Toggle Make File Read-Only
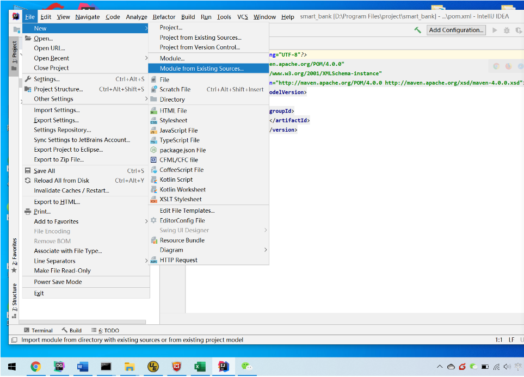 click(86, 271)
